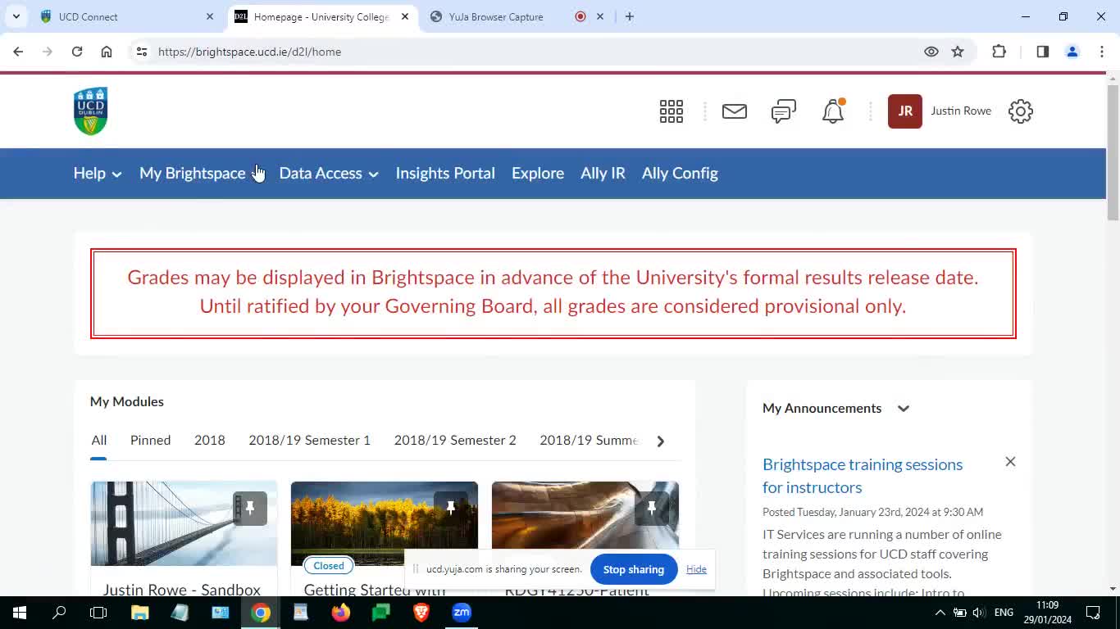The height and width of the screenshot is (629, 1120).
Task: Toggle pin on Getting Started module
Action: pos(450,509)
